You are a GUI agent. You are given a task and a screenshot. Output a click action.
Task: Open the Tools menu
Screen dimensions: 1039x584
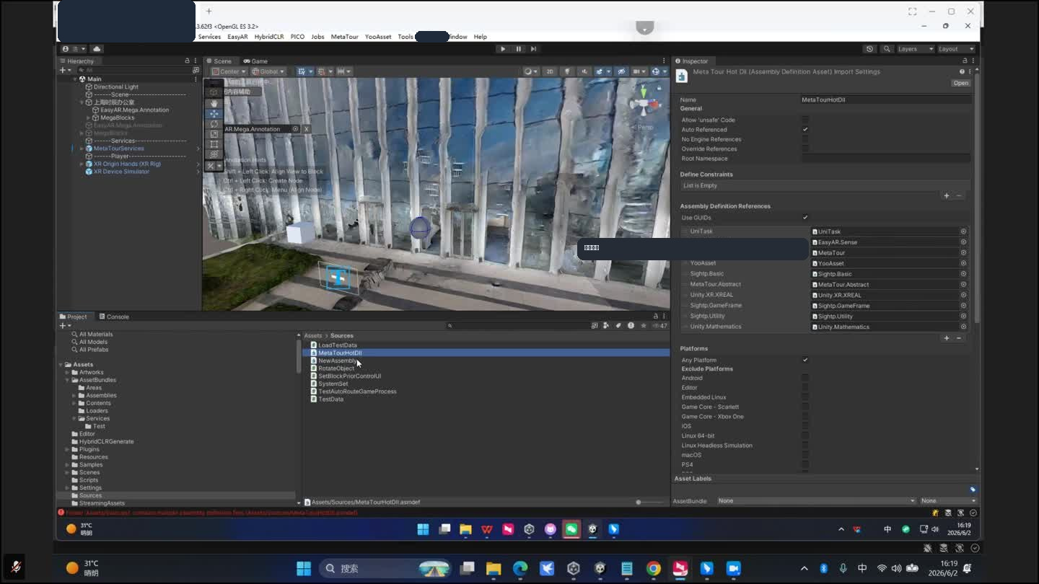coord(405,37)
